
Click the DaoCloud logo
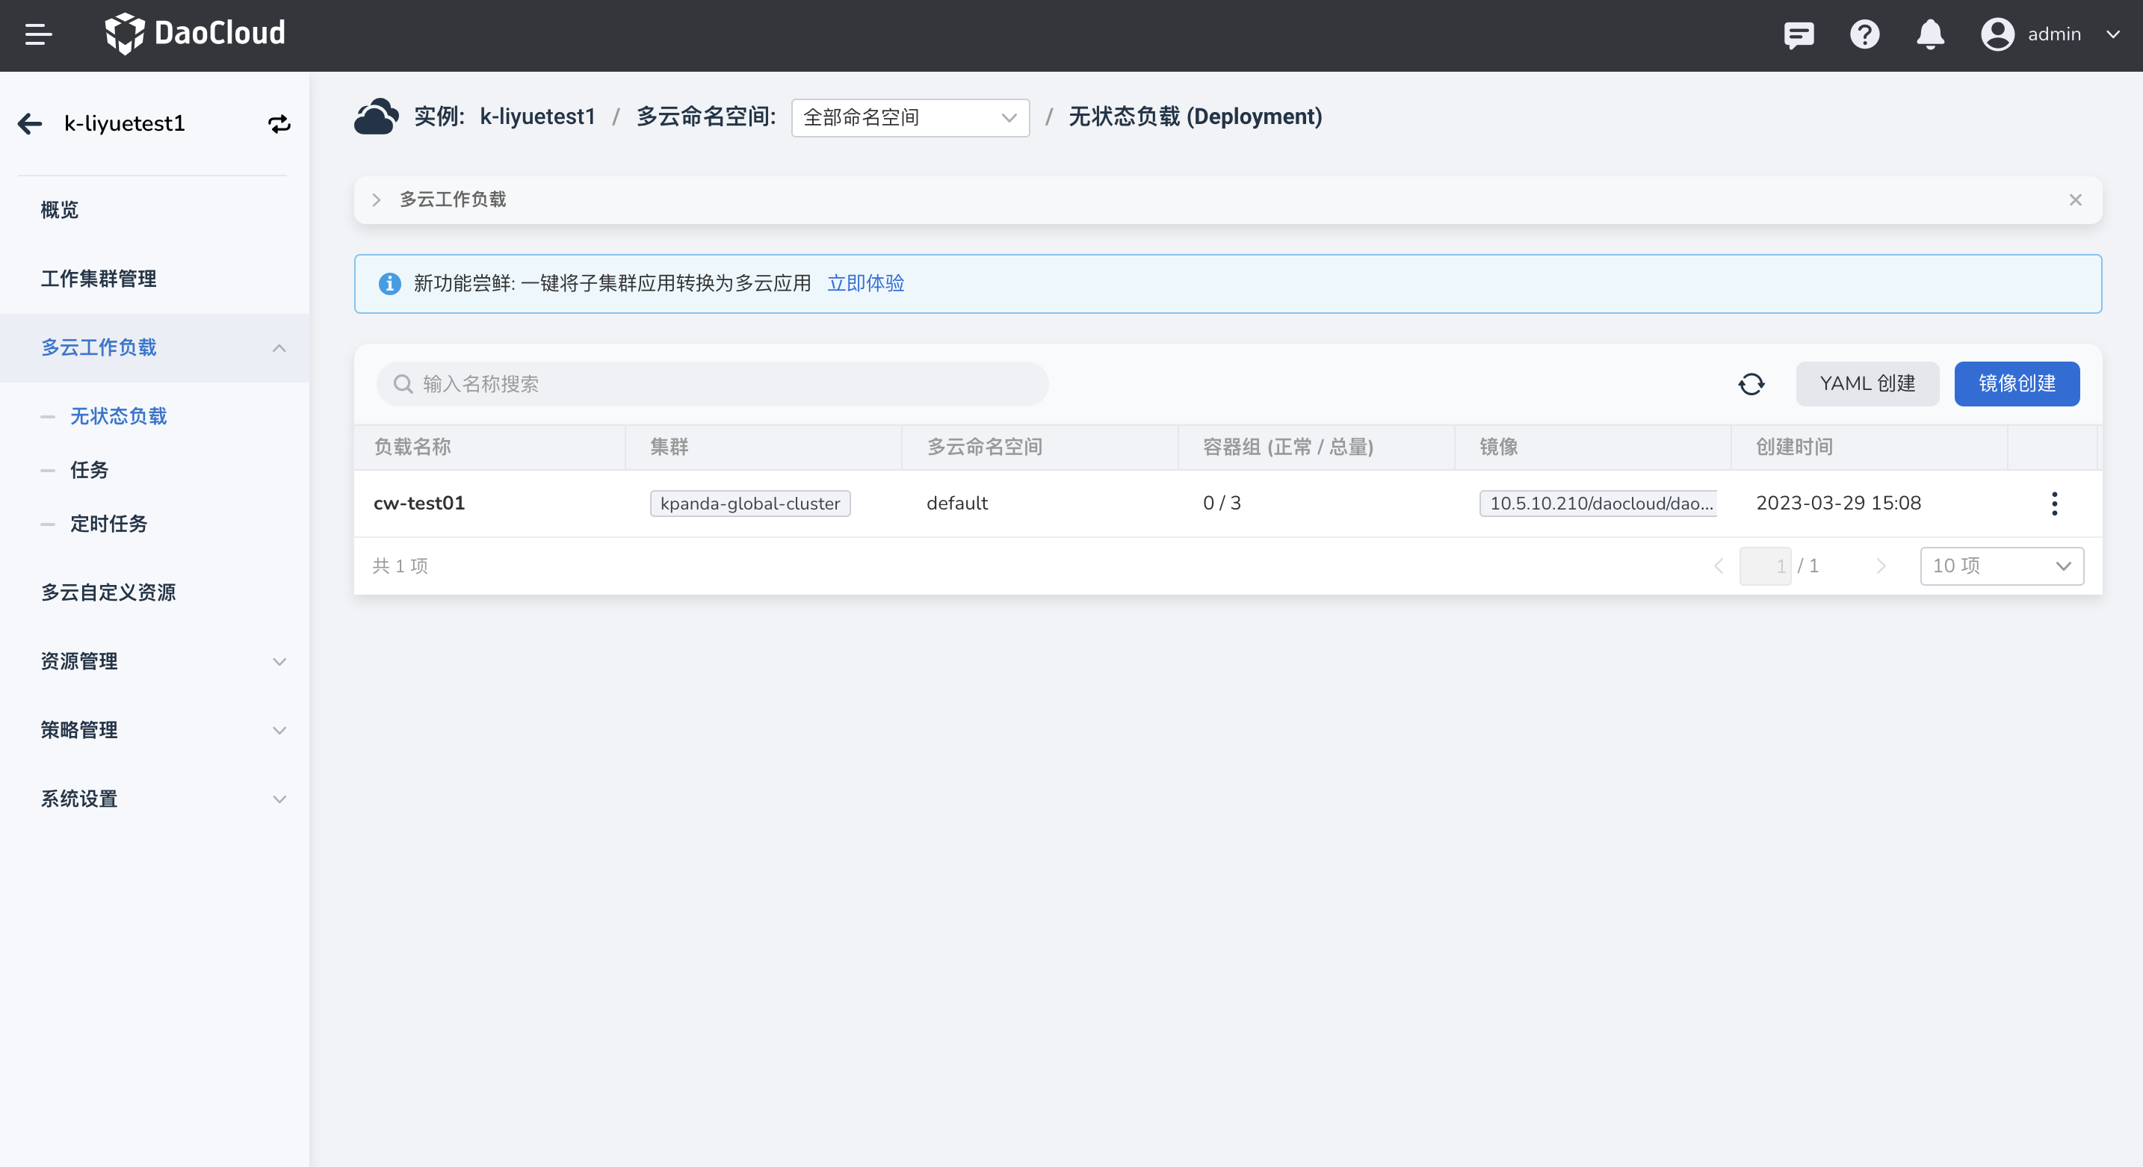pos(196,34)
